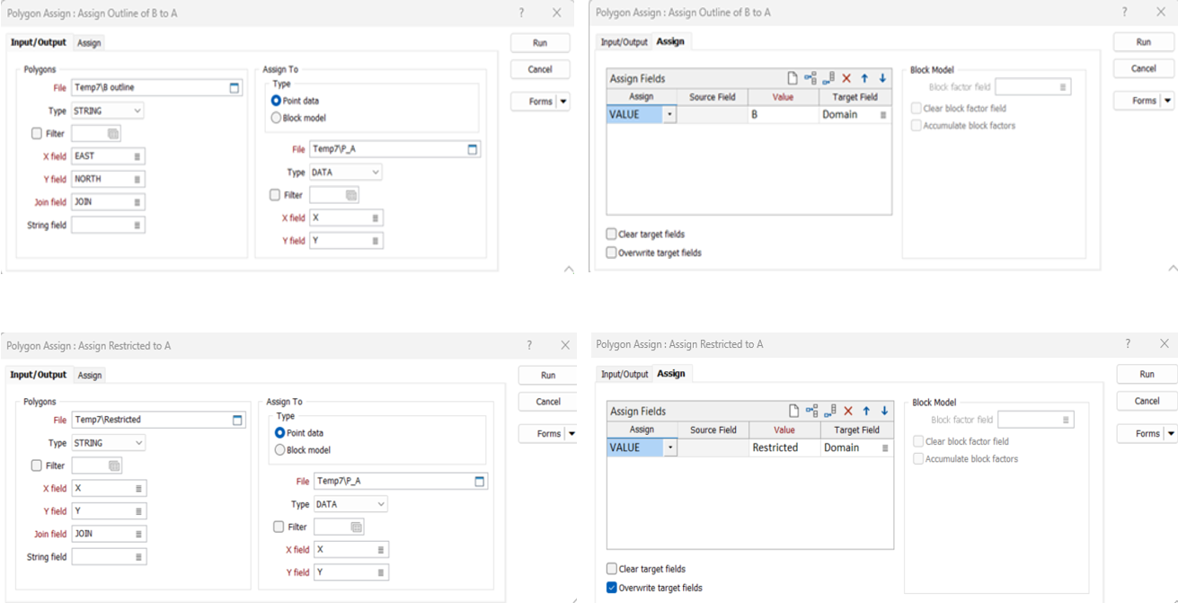Click field list icon in NORTH Y field
The height and width of the screenshot is (603, 1178).
click(x=137, y=179)
